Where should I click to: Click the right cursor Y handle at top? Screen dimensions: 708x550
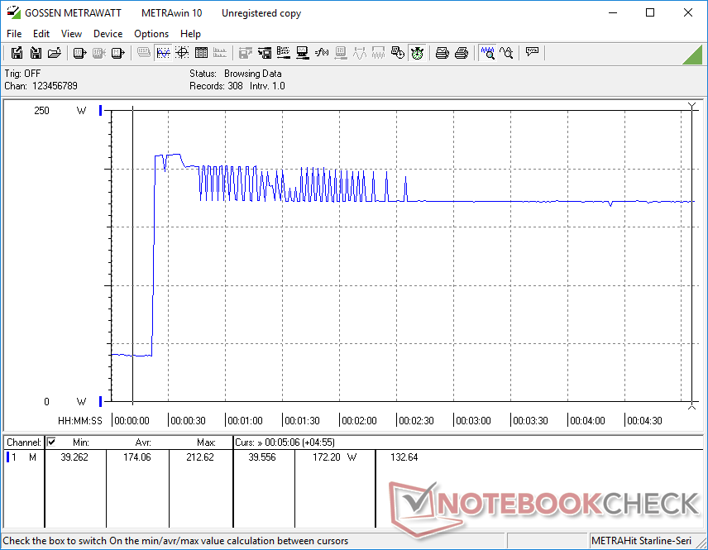point(691,106)
